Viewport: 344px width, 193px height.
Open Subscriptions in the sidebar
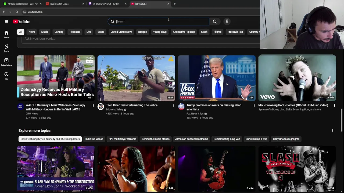tap(6, 62)
